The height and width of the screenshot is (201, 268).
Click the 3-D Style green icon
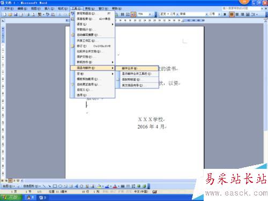tap(144, 186)
